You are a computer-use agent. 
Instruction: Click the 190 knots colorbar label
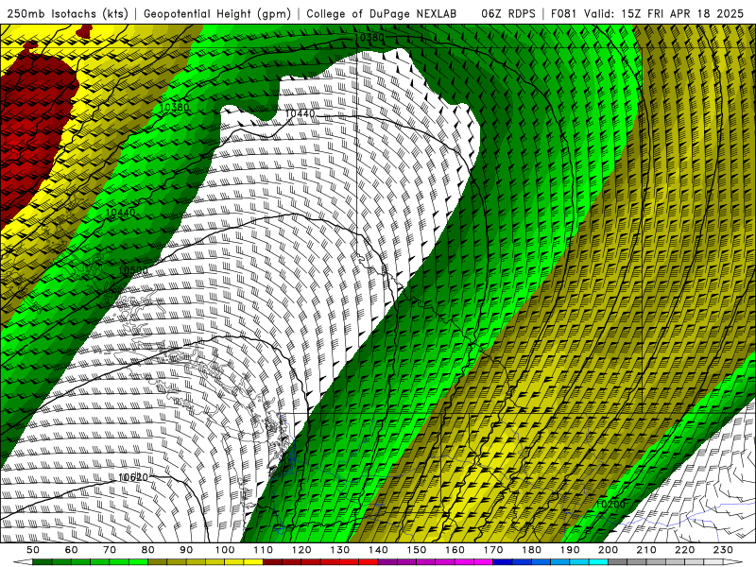pos(570,550)
